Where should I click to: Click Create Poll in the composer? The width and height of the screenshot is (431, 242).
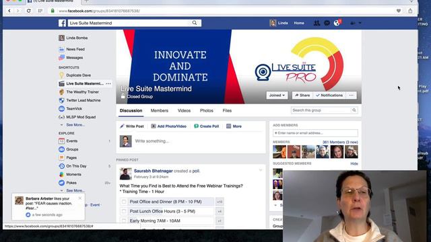click(x=207, y=126)
